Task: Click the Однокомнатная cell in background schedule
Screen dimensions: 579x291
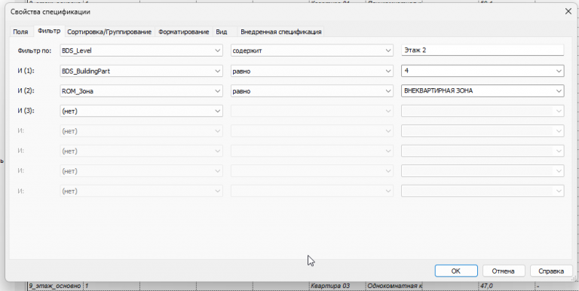Action: click(x=394, y=286)
